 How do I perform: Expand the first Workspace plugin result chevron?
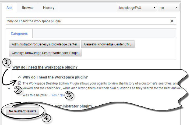[x=9, y=67]
